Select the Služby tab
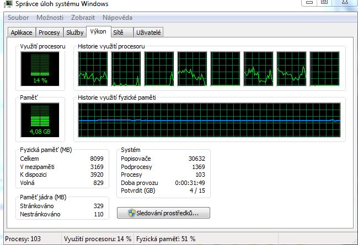The height and width of the screenshot is (245, 358). pyautogui.click(x=74, y=32)
